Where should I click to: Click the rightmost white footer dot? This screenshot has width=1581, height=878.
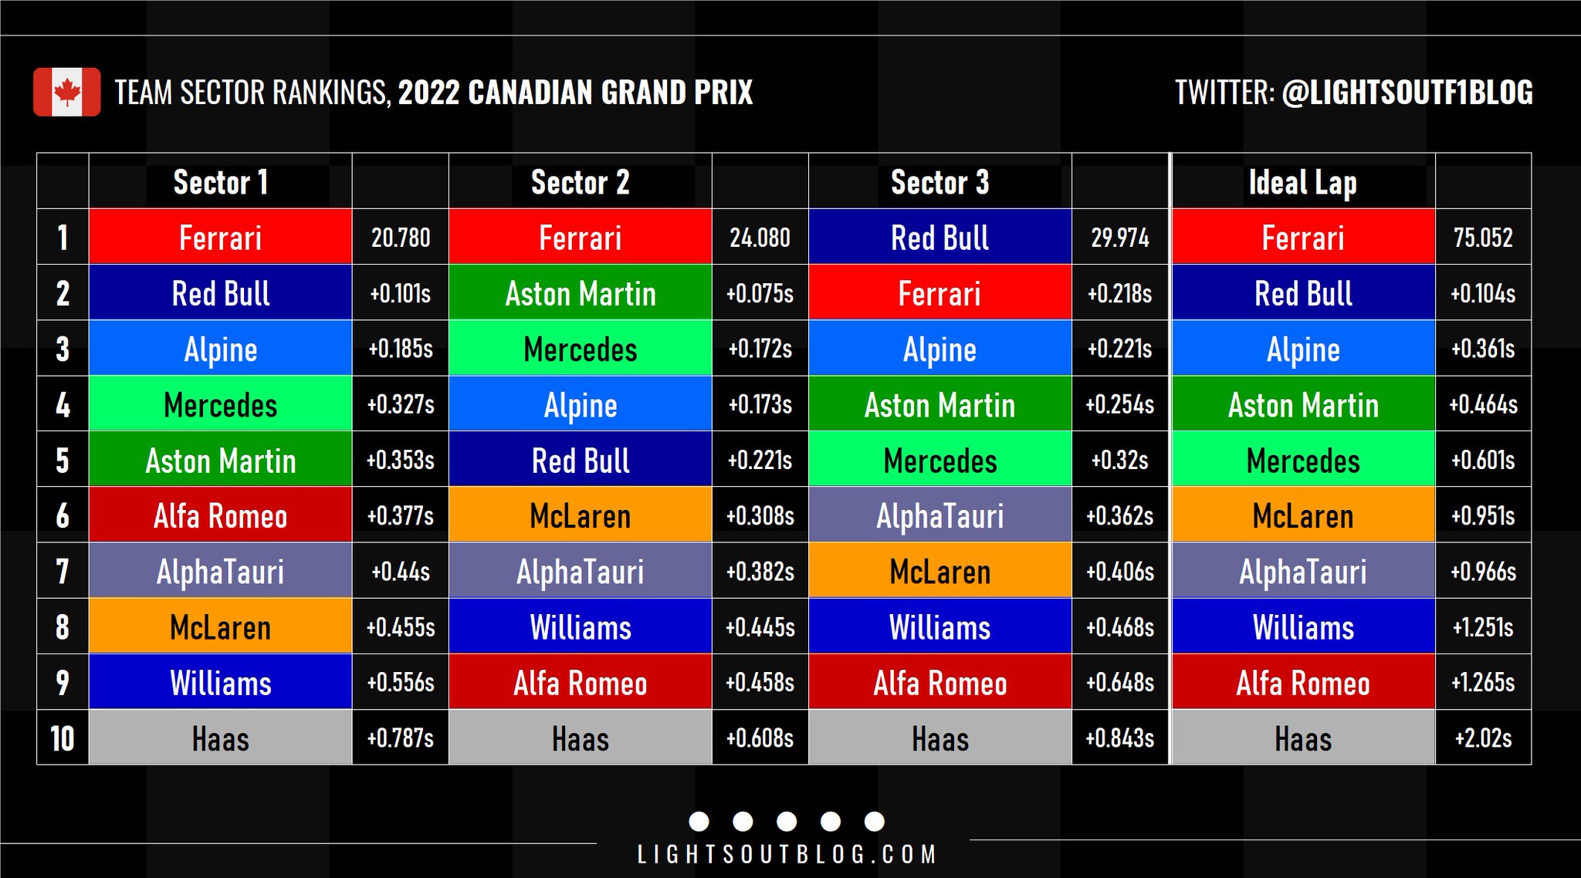pyautogui.click(x=875, y=822)
